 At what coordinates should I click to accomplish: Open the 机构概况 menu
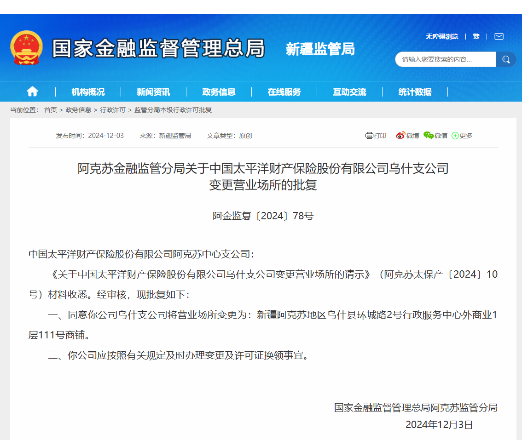click(88, 92)
